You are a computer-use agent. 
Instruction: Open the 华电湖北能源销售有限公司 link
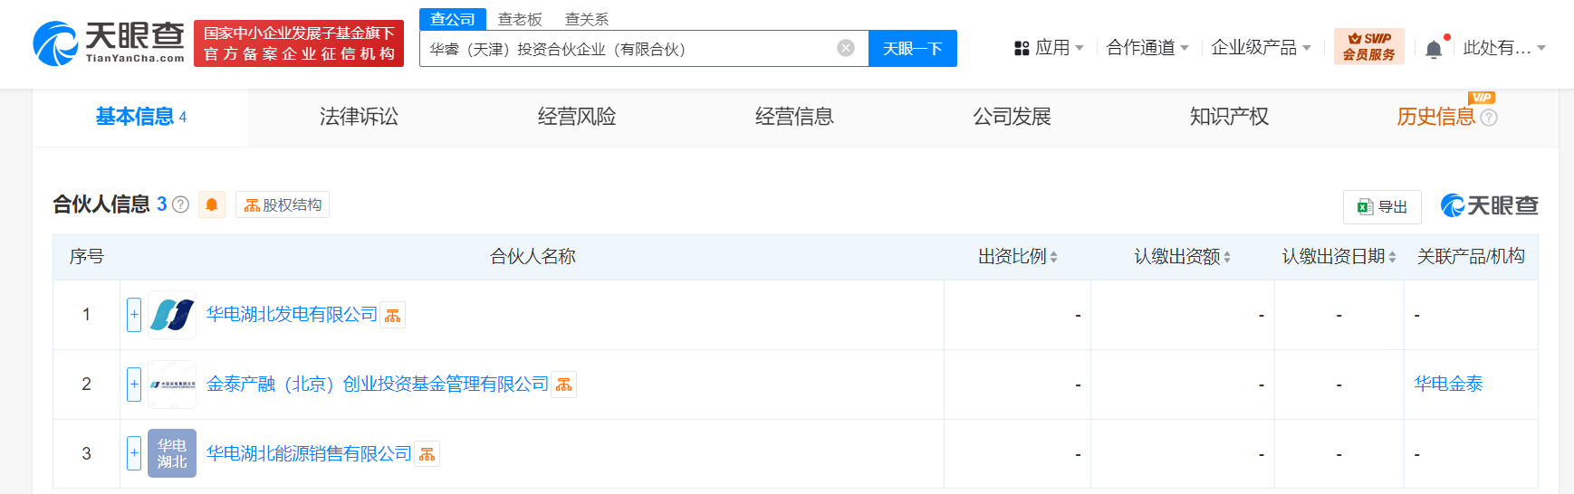point(309,454)
